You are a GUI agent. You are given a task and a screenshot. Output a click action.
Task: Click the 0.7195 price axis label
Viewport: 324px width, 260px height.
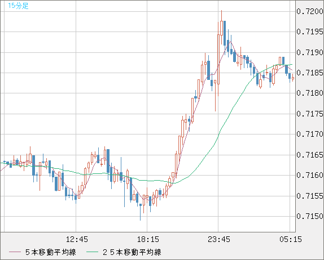click(x=310, y=32)
